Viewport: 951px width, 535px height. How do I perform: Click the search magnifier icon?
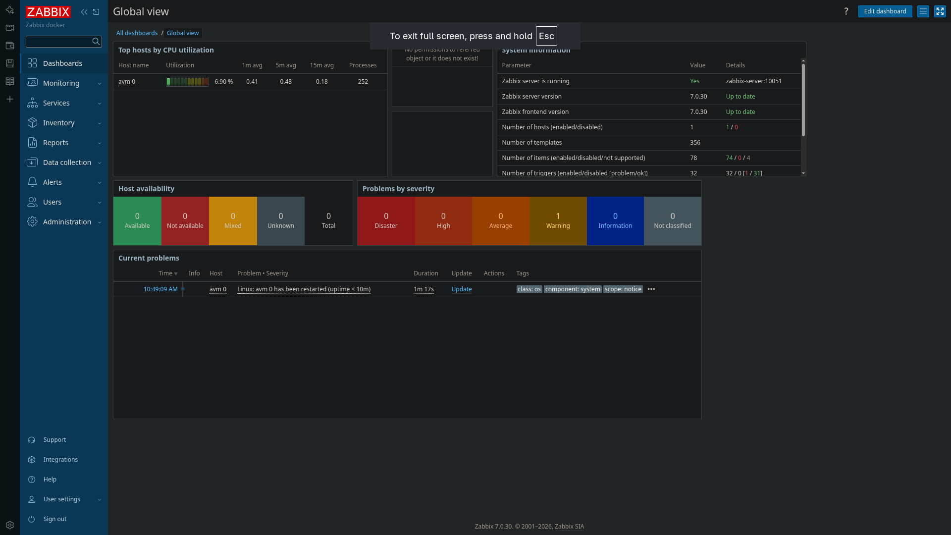point(96,42)
